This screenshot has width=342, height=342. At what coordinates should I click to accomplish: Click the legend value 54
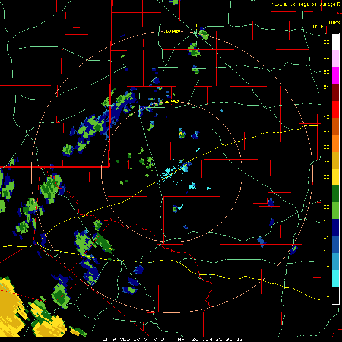point(326,87)
